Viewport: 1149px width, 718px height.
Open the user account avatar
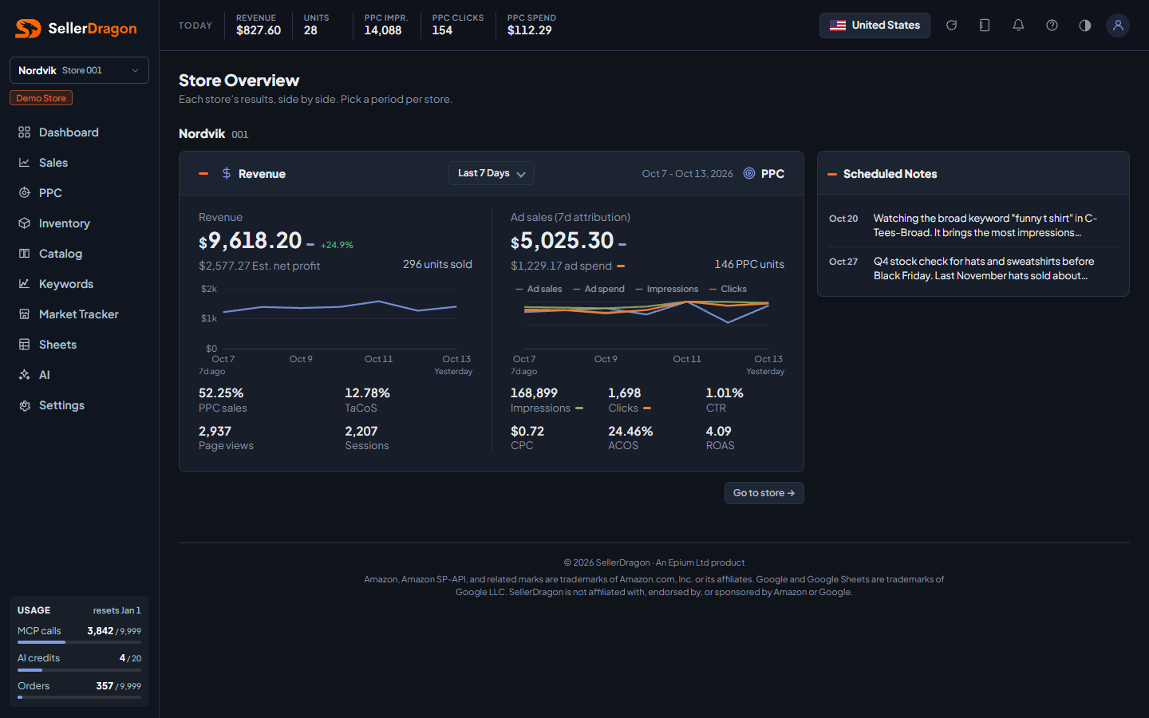coord(1118,26)
